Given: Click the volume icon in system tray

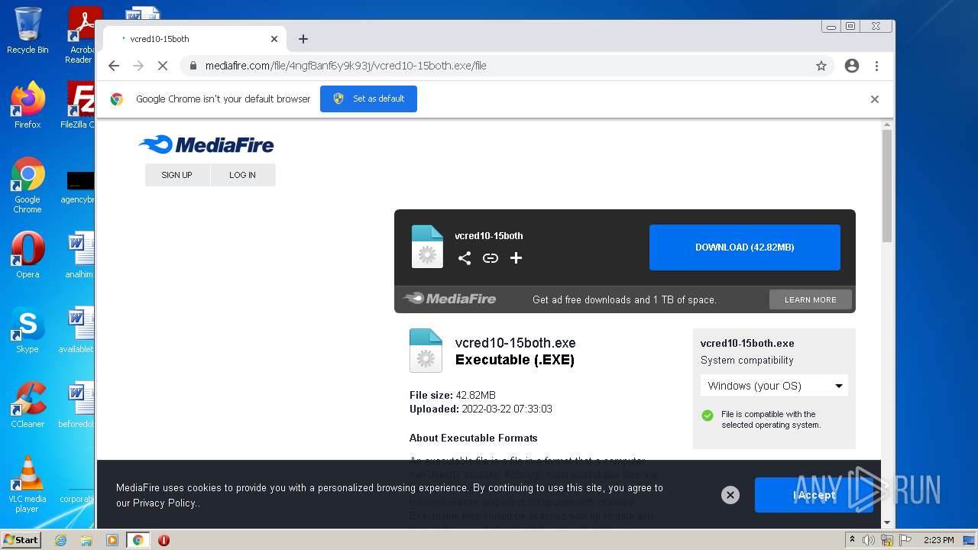Looking at the screenshot, I should pos(869,540).
